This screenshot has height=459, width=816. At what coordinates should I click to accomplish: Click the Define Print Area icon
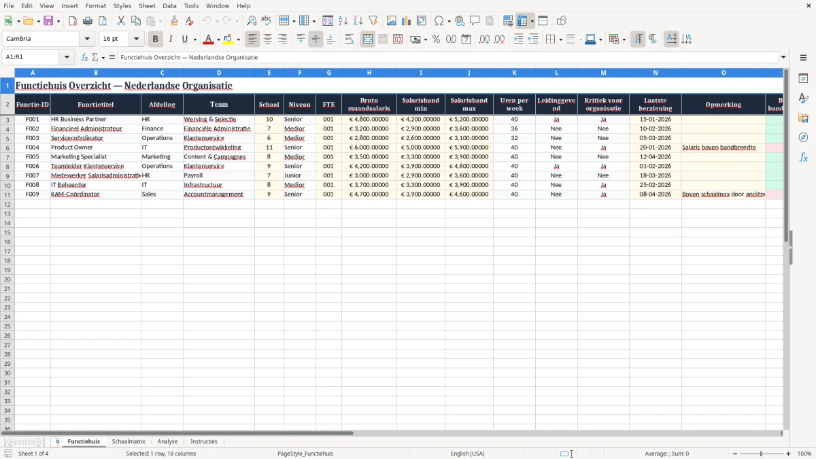pos(508,20)
